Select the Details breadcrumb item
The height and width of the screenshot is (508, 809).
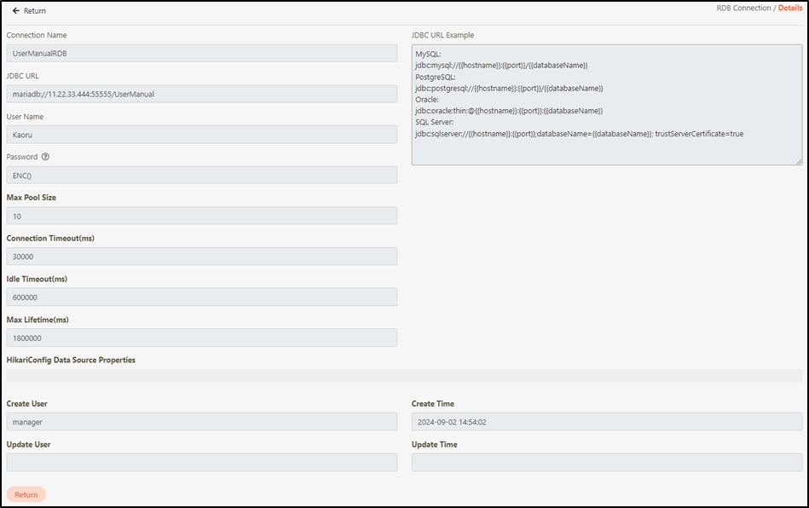click(790, 9)
